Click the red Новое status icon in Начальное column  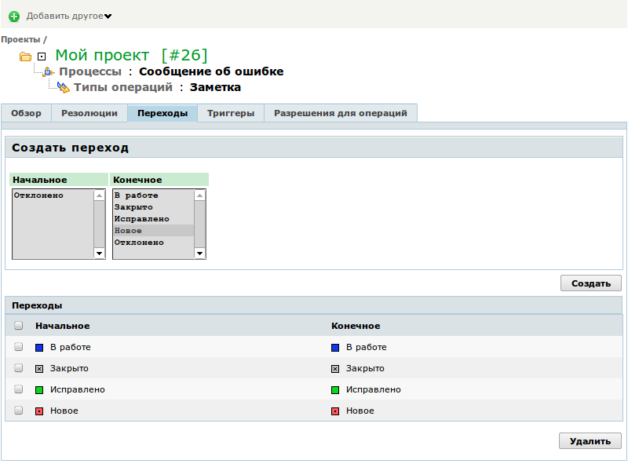point(39,411)
